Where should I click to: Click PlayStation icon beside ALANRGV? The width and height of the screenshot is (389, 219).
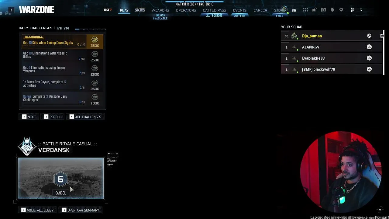(x=369, y=47)
